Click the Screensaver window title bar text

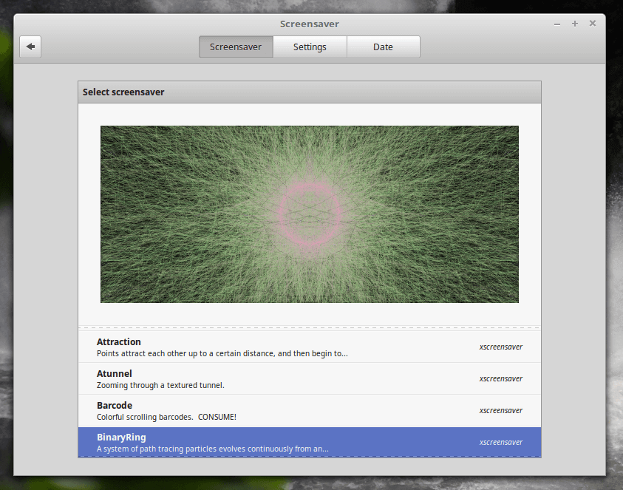[310, 24]
